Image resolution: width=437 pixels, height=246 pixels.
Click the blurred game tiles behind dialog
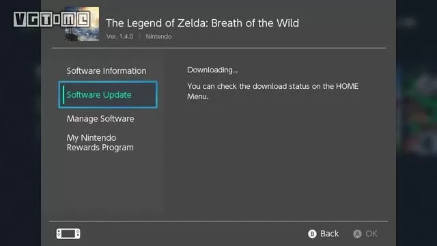click(x=417, y=111)
